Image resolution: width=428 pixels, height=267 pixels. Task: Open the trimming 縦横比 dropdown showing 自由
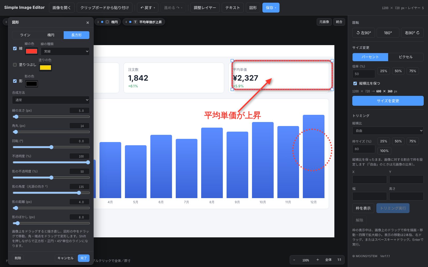pos(388,131)
